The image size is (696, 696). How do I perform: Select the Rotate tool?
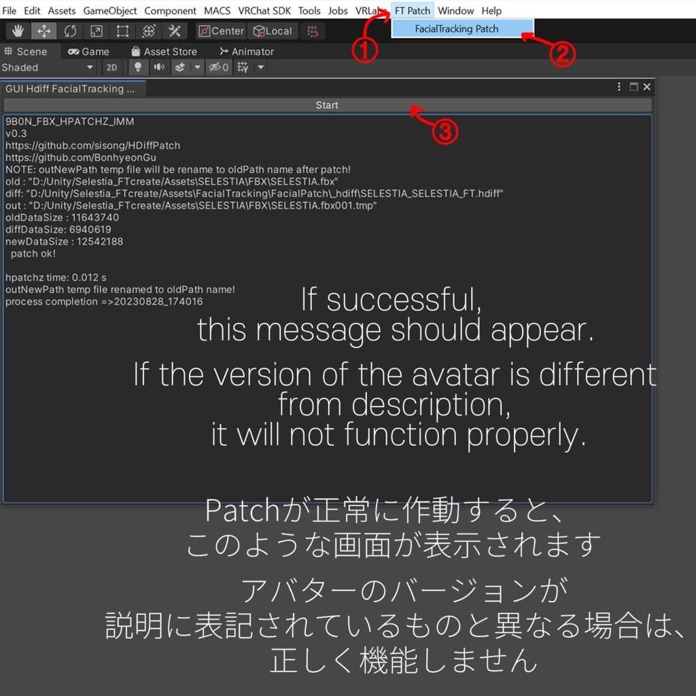[69, 31]
